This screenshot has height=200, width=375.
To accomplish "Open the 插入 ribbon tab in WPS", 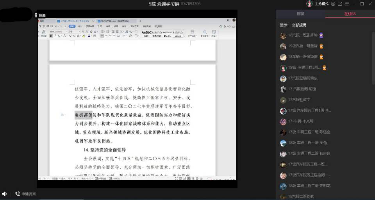I will point(80,27).
